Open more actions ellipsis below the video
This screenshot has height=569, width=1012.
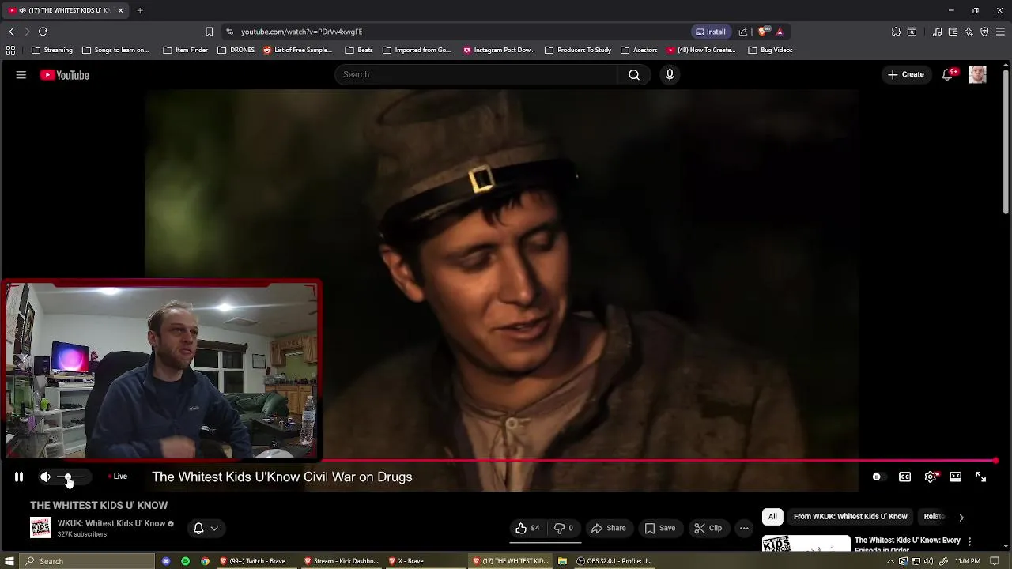744,528
